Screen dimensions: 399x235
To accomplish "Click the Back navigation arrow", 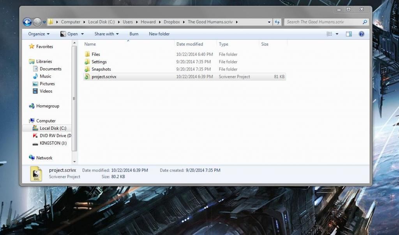I will tap(27, 22).
